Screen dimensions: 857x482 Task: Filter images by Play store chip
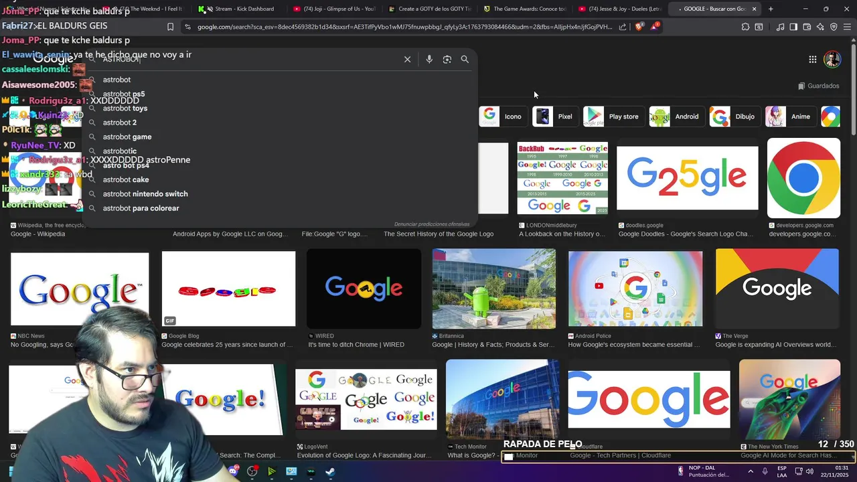point(613,116)
